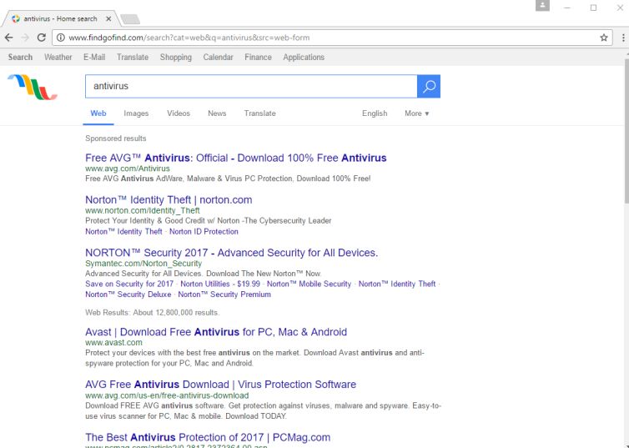This screenshot has width=629, height=448.
Task: Open Calendar from the top toolbar
Action: point(218,58)
